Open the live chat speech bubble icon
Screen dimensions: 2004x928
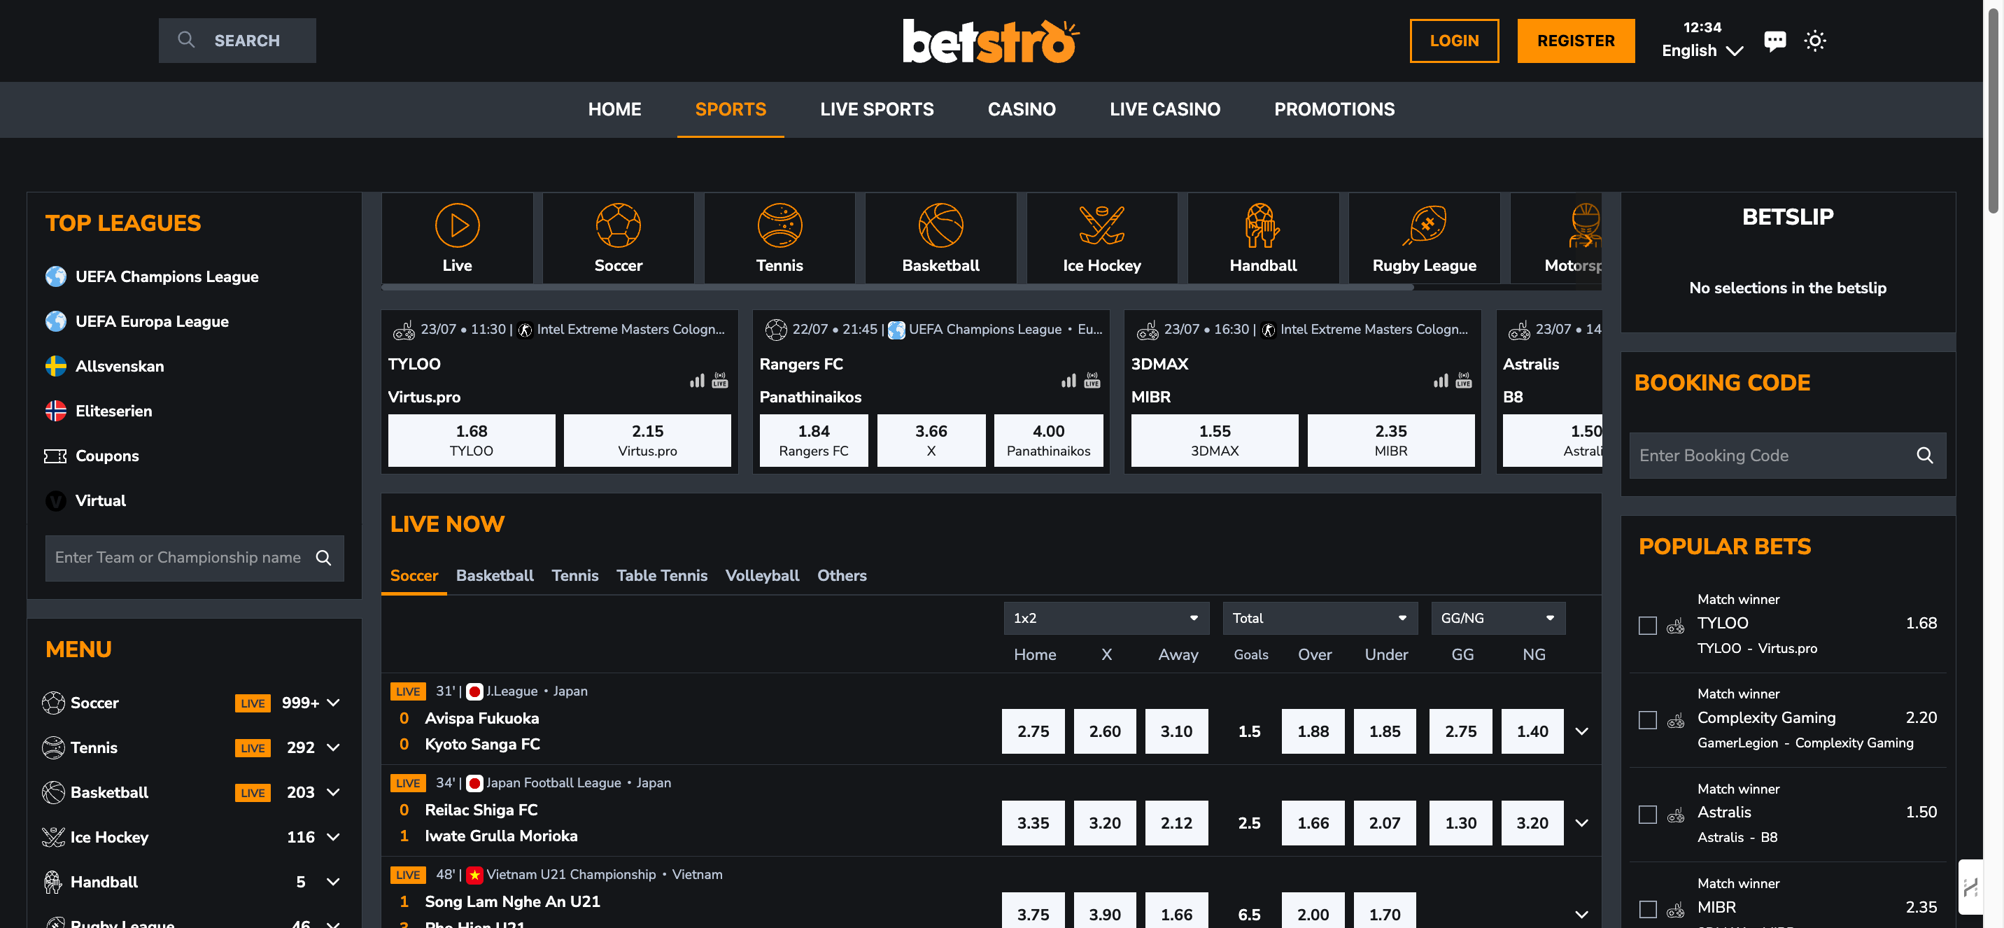[1774, 41]
